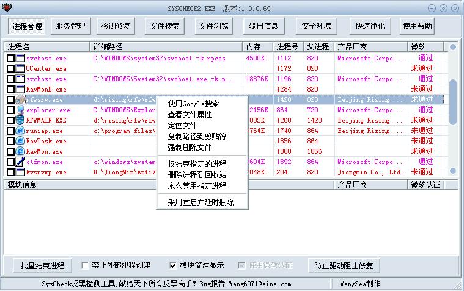Uncheck 模块简洁显示 checkbox
Viewport: 464px width, 291px height.
point(173,265)
